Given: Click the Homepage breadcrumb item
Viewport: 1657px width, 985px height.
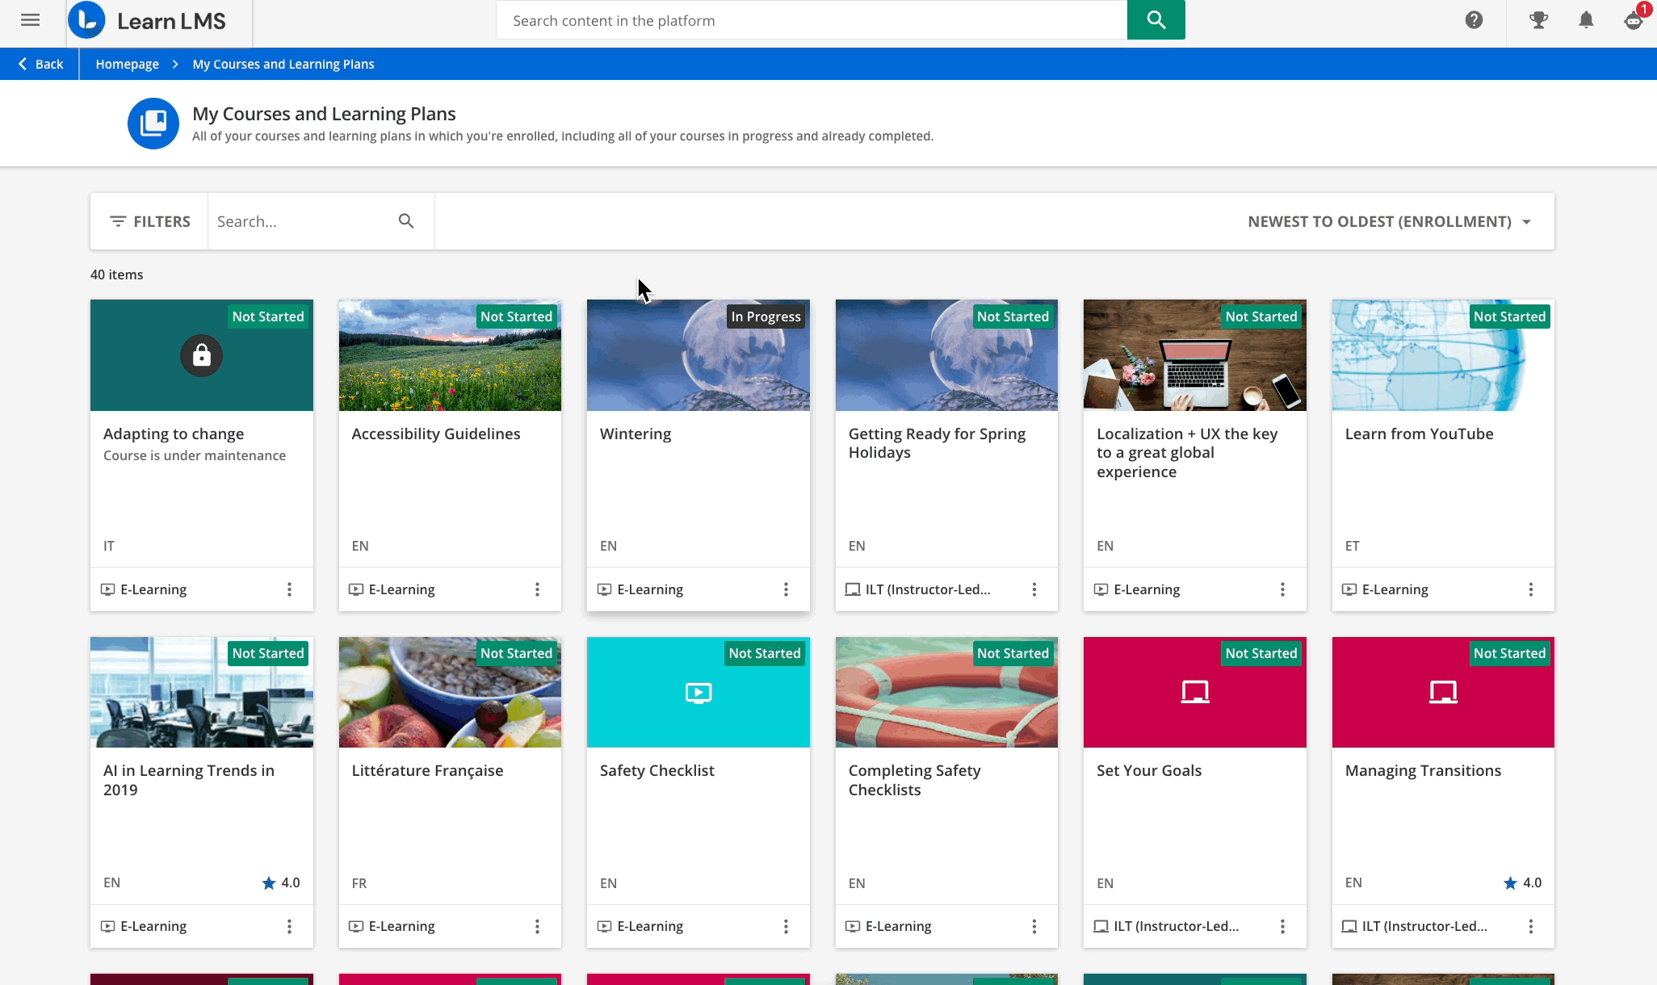Looking at the screenshot, I should coord(127,64).
